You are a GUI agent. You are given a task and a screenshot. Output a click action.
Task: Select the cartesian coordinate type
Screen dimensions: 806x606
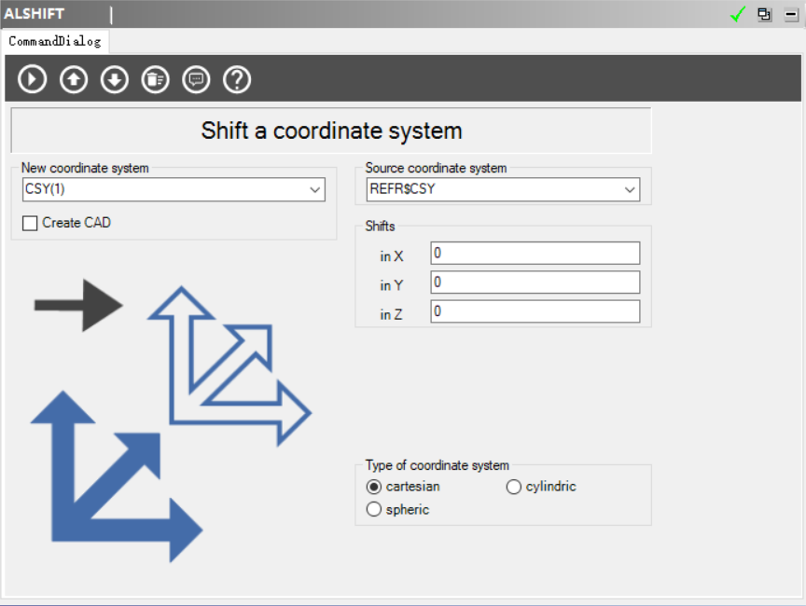pyautogui.click(x=374, y=487)
